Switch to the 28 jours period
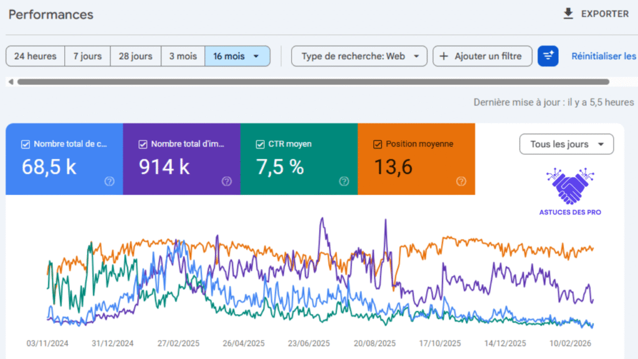 click(x=135, y=56)
